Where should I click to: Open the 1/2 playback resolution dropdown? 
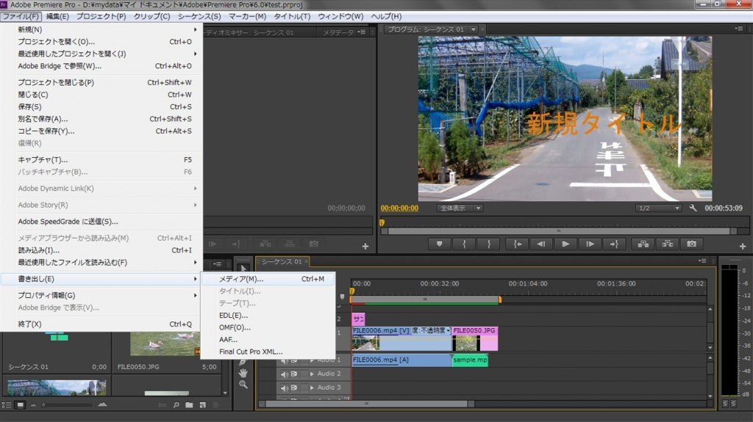click(x=658, y=208)
